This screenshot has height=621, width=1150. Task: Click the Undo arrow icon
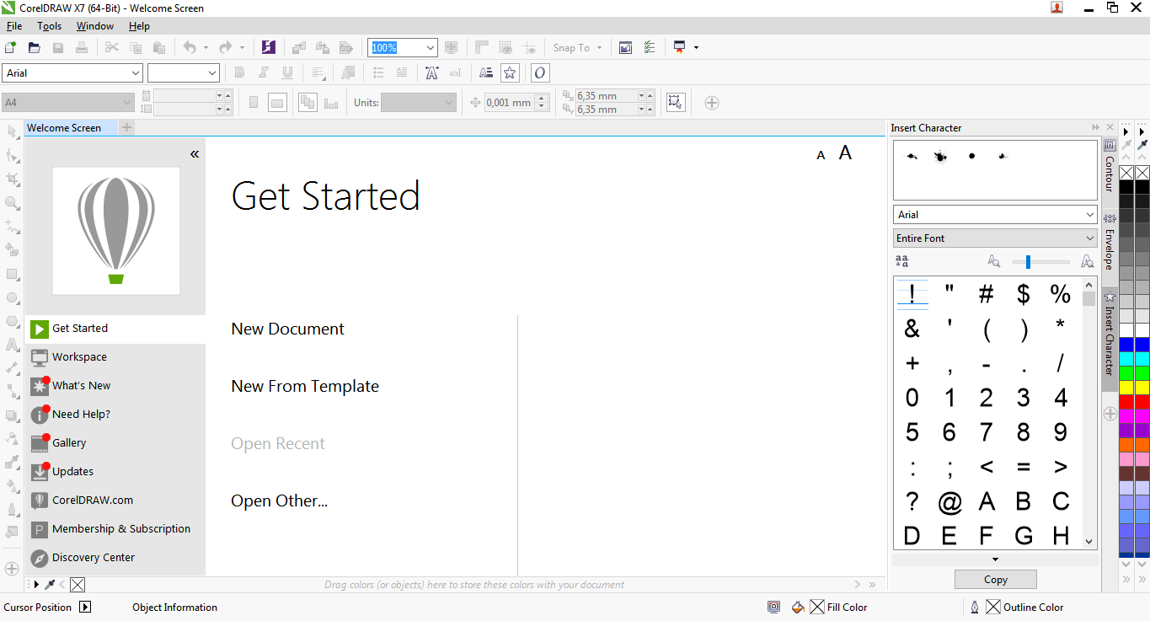[190, 47]
